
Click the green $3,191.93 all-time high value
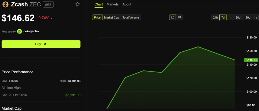[x=73, y=95]
